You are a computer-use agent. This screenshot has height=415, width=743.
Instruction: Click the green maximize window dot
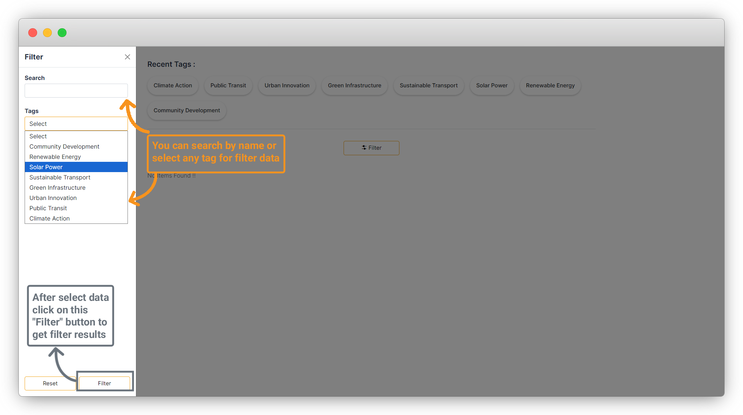62,33
